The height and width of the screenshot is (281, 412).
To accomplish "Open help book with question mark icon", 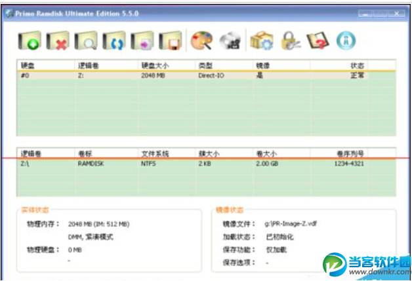I will (x=318, y=41).
